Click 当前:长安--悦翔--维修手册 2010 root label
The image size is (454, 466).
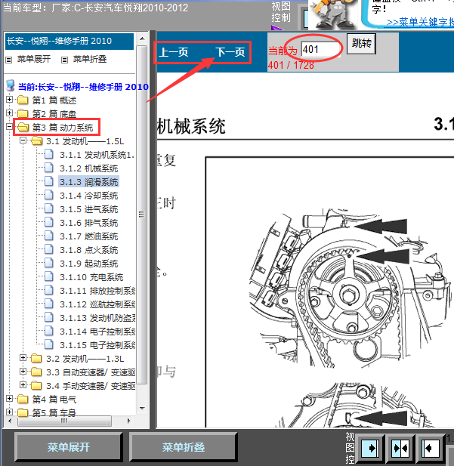click(x=83, y=87)
